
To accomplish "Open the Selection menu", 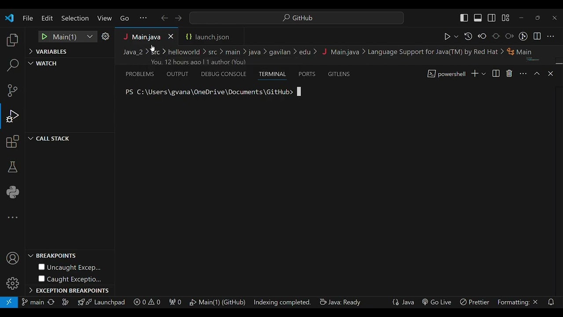I will pyautogui.click(x=75, y=18).
